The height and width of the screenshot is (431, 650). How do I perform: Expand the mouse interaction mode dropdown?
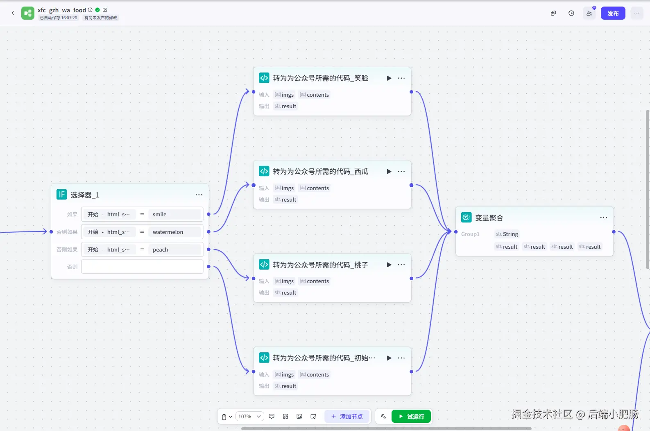point(226,417)
